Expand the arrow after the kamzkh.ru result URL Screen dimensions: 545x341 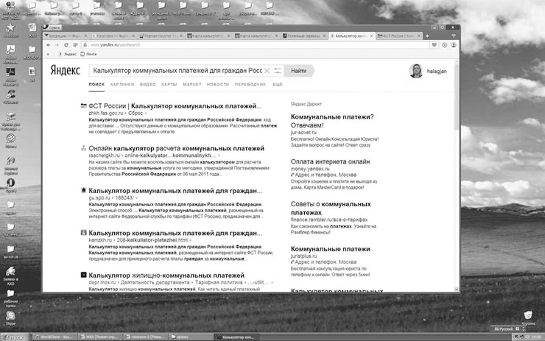191,240
